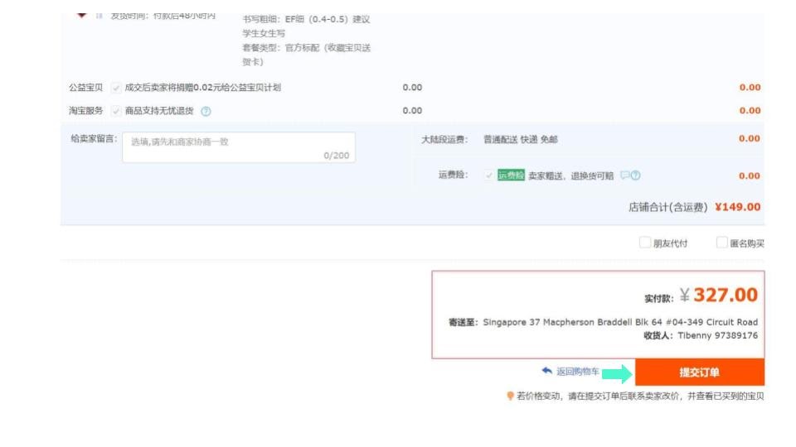The image size is (796, 447).
Task: Click the help icon beside 商品支持无忧退货
Action: (x=206, y=111)
